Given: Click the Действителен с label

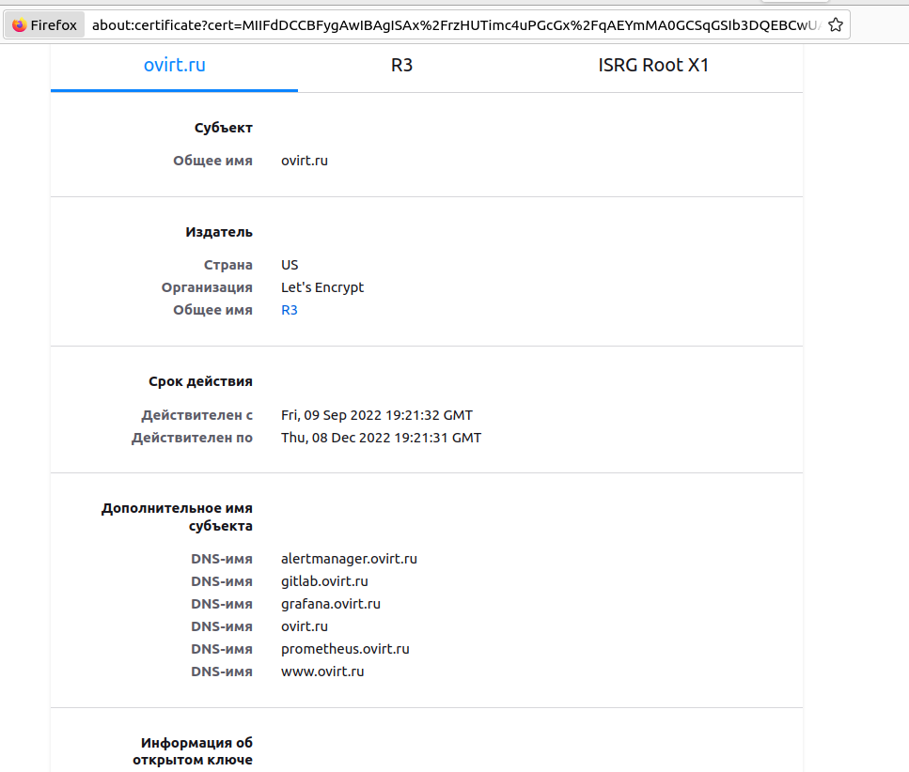Looking at the screenshot, I should (x=197, y=415).
